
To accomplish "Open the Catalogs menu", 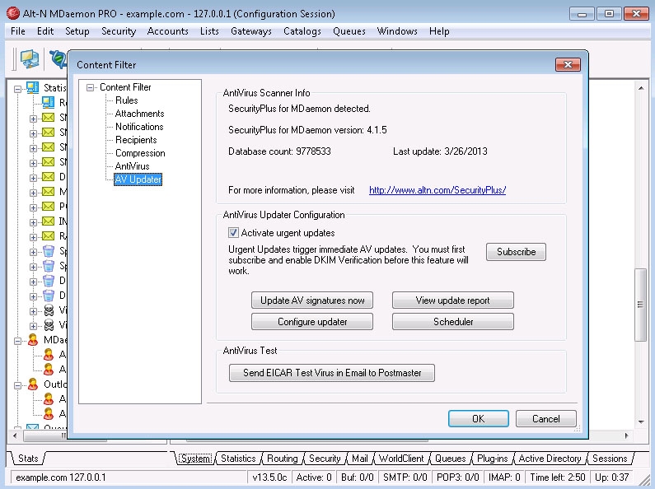I will [302, 31].
